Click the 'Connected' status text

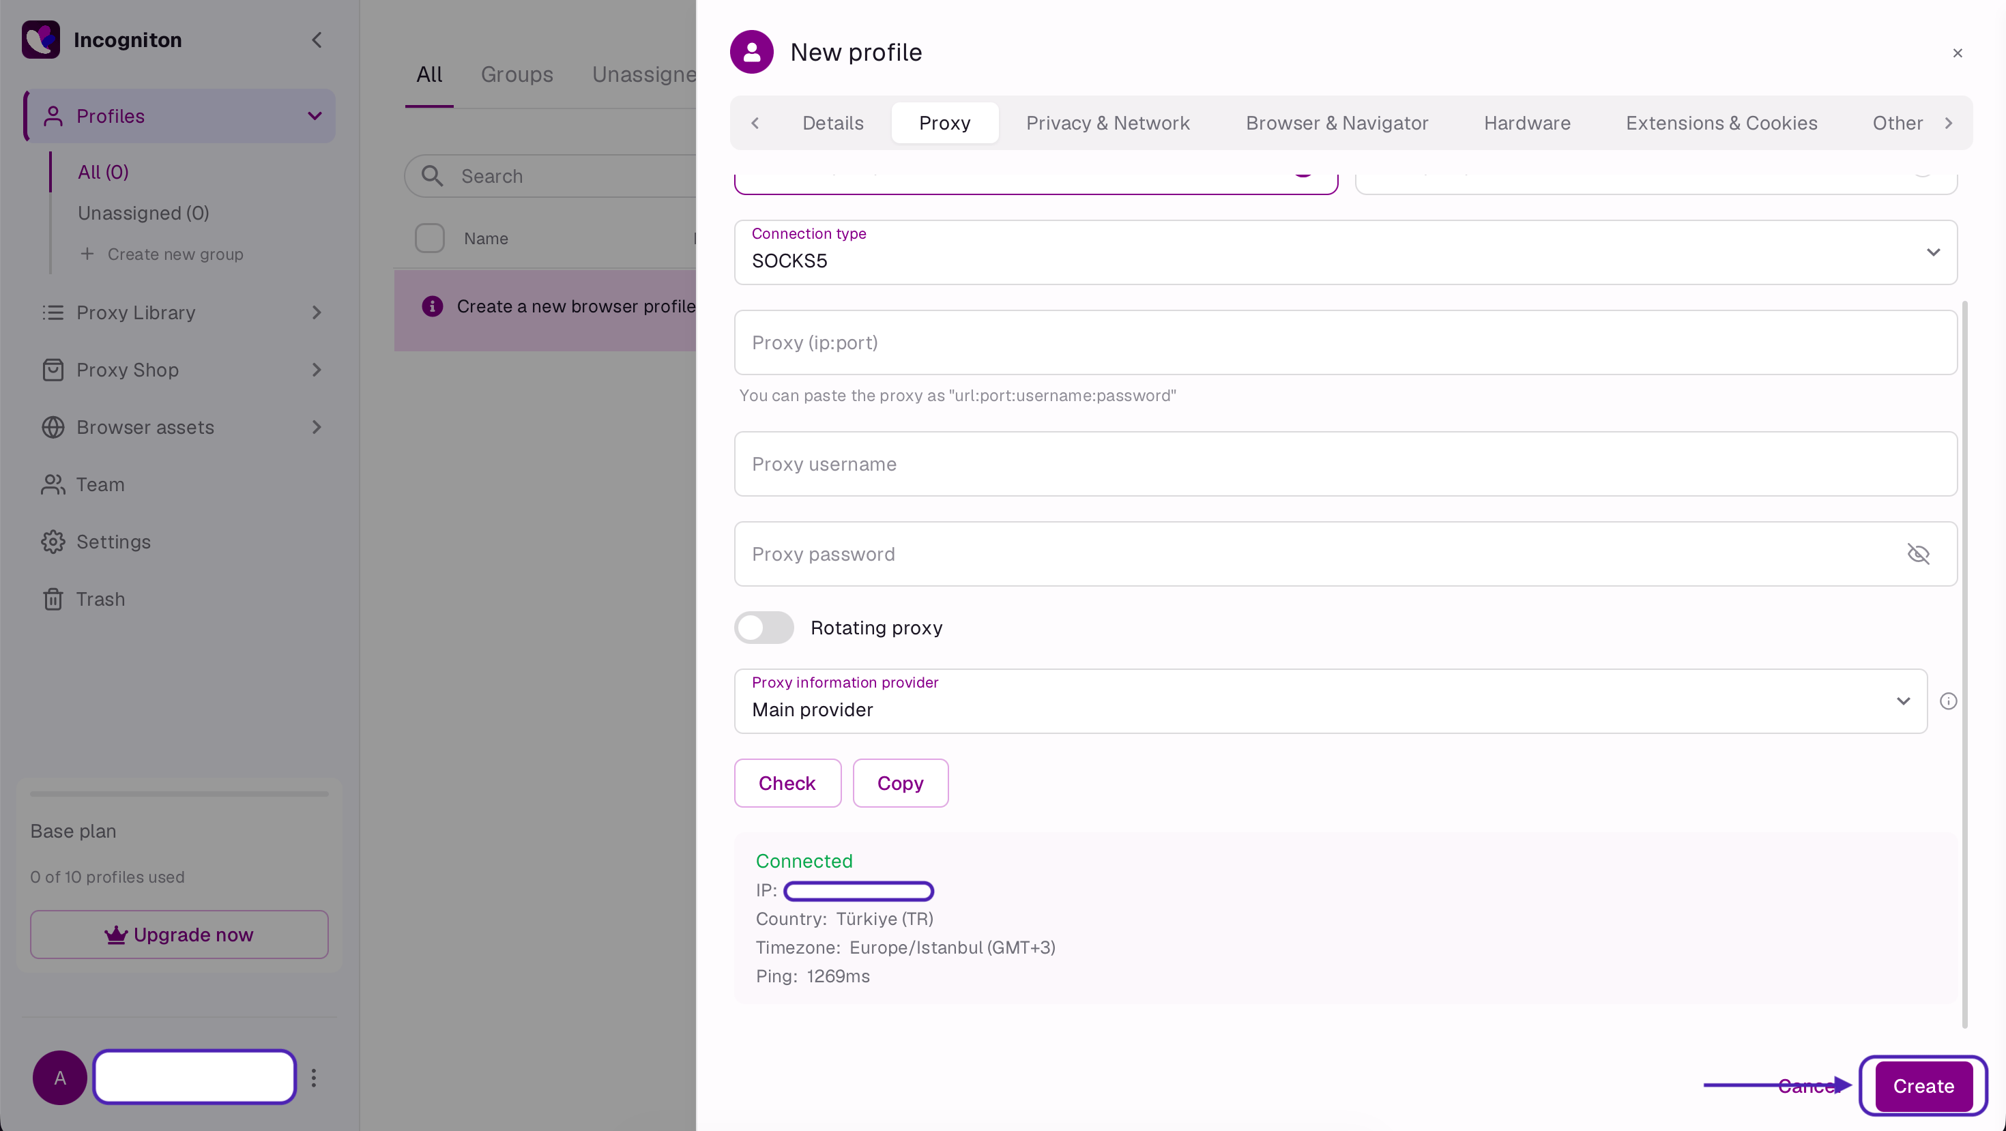[x=804, y=862]
